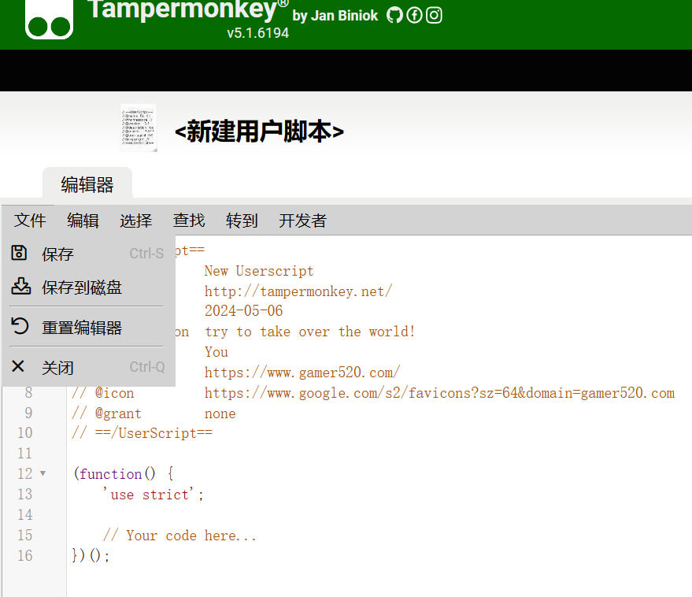Click the author value 'You'

216,352
